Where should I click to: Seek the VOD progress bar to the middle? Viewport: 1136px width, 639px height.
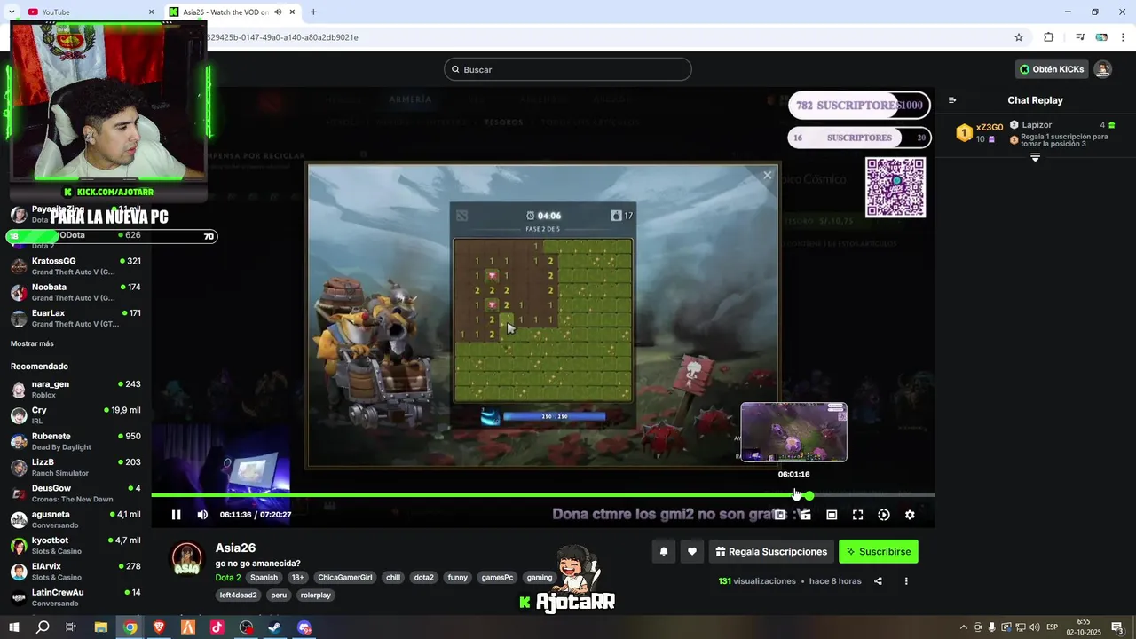542,495
